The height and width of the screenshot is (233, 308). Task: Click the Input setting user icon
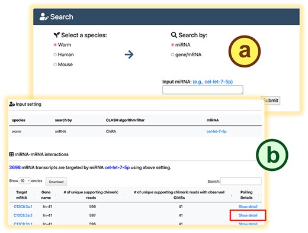pos(12,104)
